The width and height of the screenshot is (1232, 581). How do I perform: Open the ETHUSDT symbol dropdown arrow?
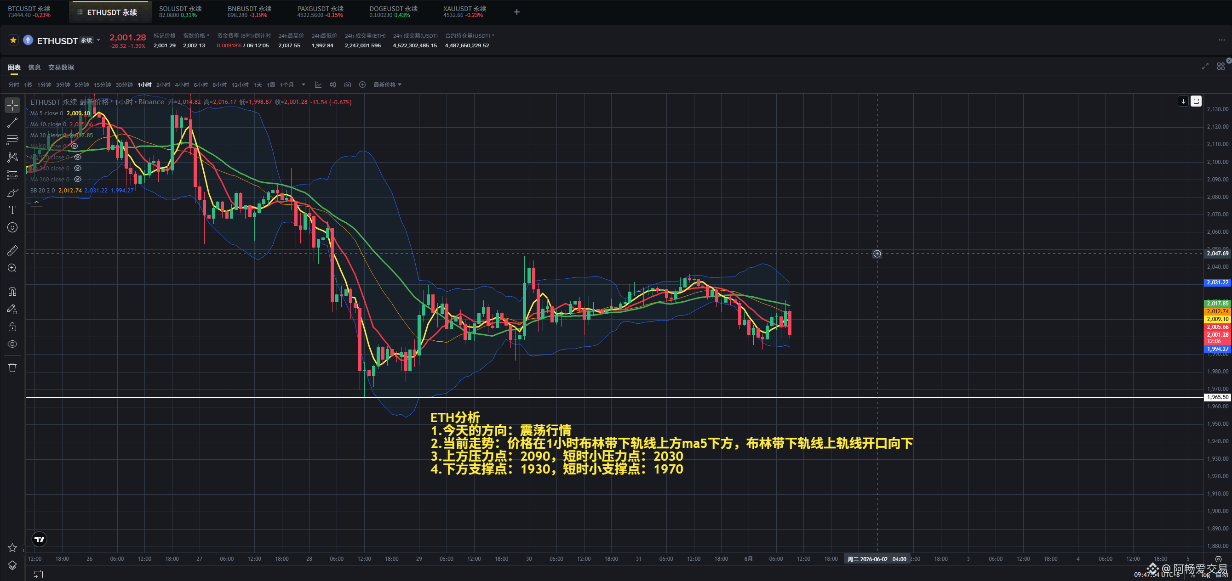click(98, 40)
